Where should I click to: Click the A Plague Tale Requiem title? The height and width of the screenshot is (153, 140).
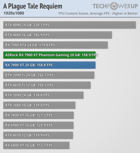(x=33, y=6)
